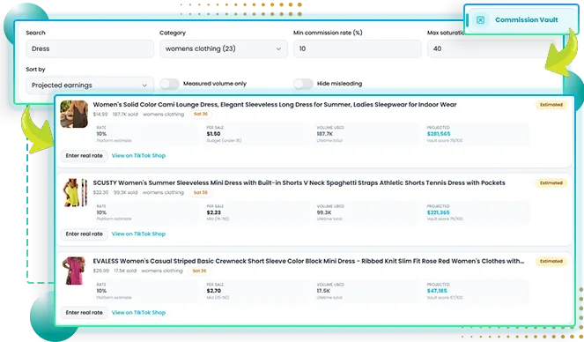Click EVALESS Women's Casual Striped dress title

click(308, 261)
